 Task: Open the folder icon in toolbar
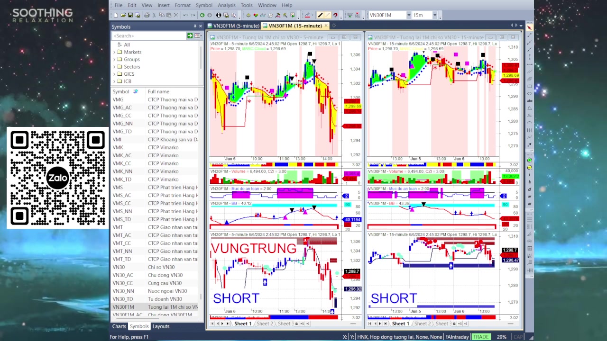pyautogui.click(x=123, y=15)
